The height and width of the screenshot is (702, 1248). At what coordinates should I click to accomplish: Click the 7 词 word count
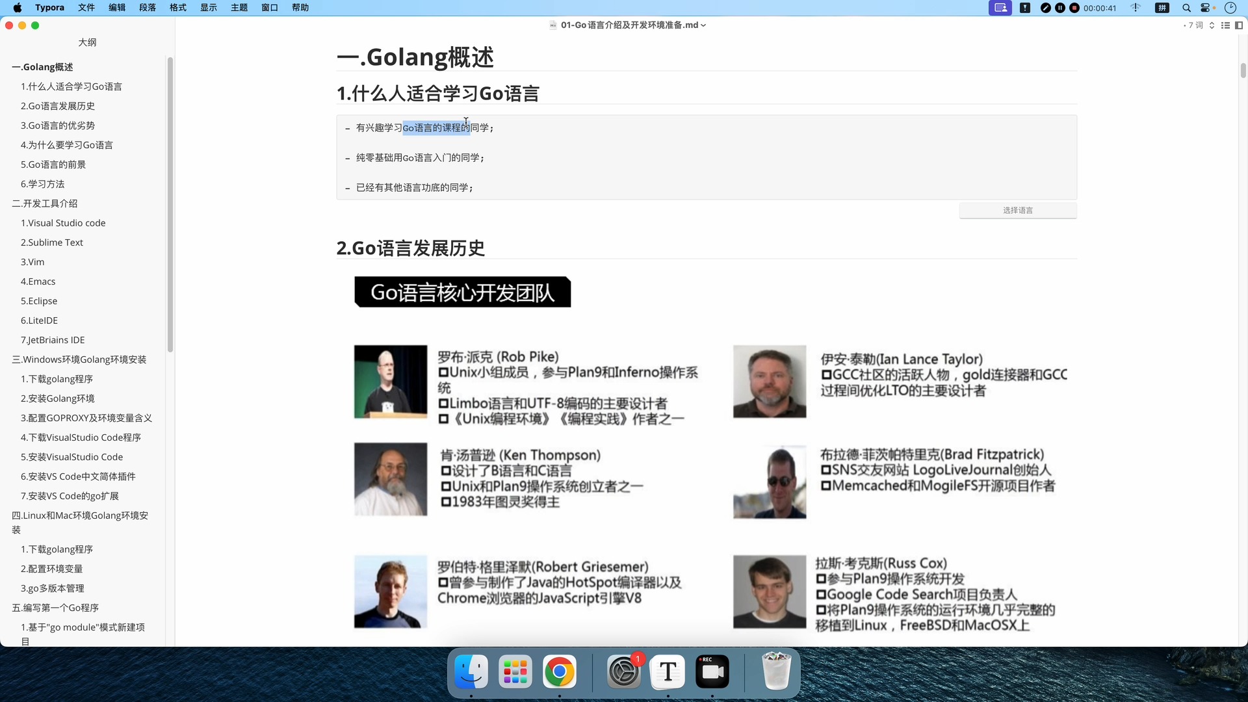pos(1195,25)
